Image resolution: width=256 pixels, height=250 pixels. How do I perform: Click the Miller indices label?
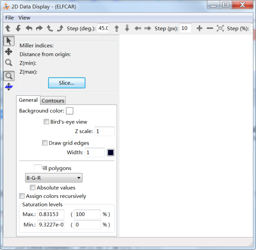37,45
